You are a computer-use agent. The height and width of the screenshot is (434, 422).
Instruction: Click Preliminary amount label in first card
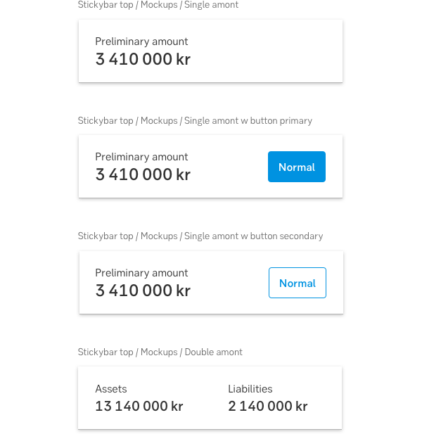pos(141,42)
